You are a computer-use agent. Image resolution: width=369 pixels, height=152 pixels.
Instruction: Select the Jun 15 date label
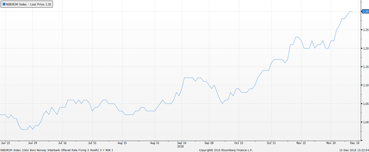pyautogui.click(x=6, y=143)
